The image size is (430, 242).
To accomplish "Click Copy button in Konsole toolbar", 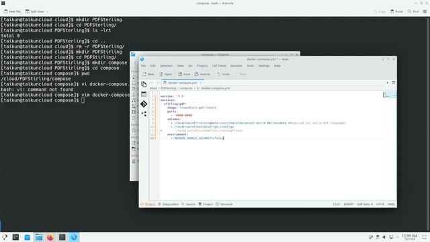I will coord(379,11).
